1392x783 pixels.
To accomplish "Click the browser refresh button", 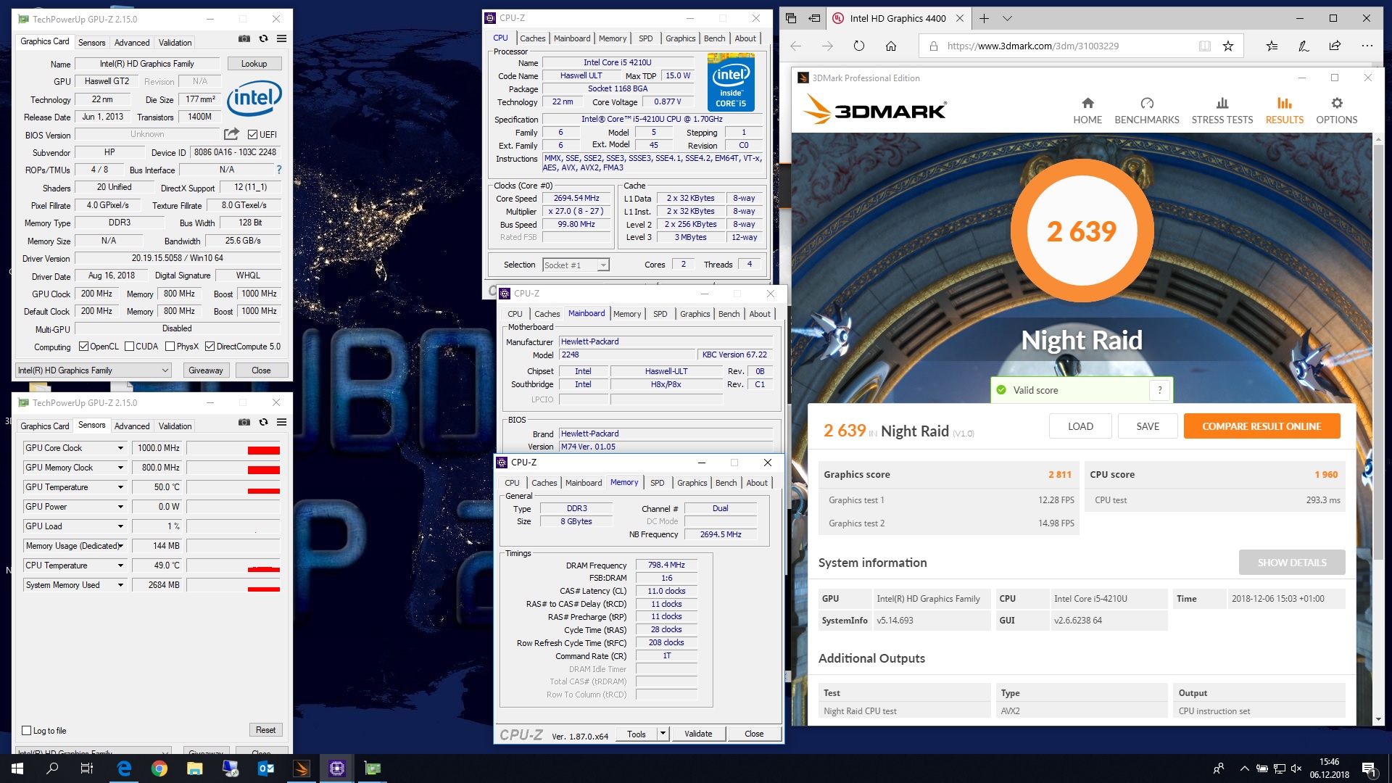I will (x=859, y=46).
